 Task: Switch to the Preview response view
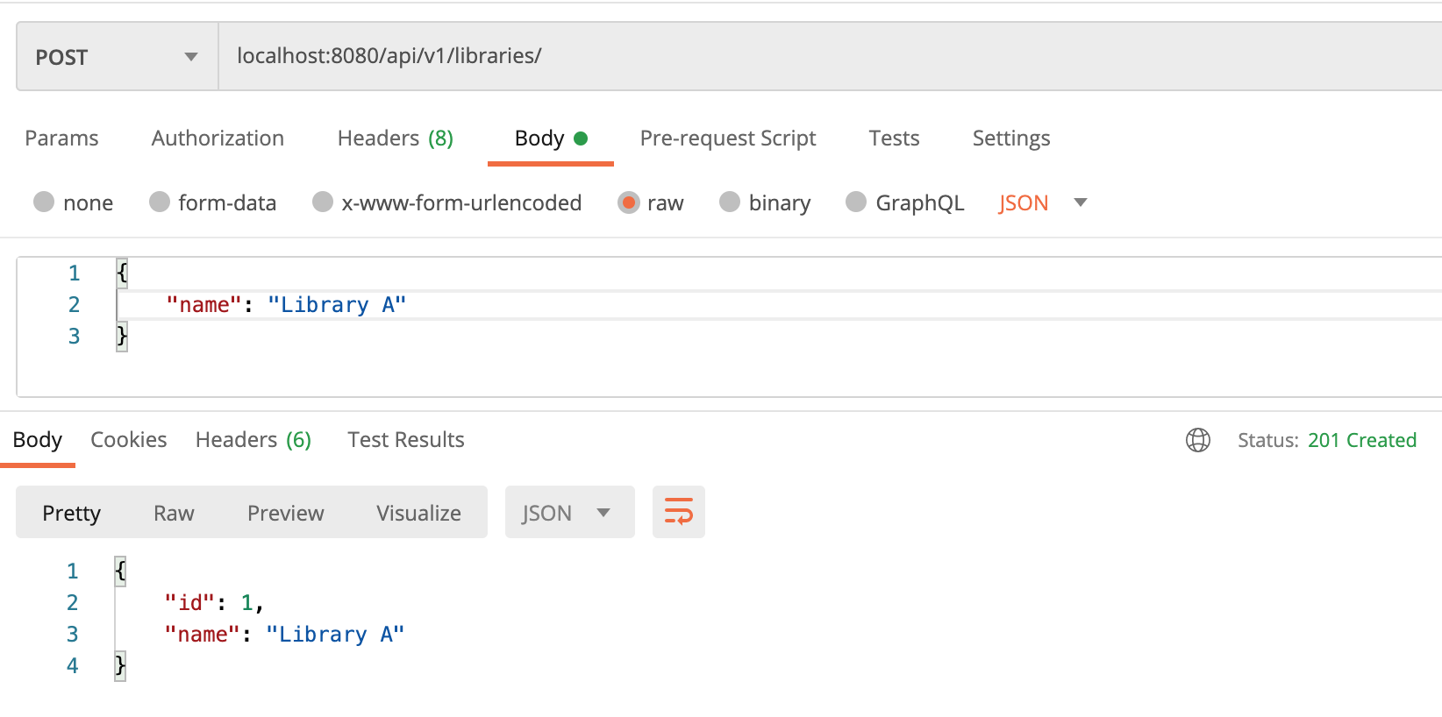[285, 513]
